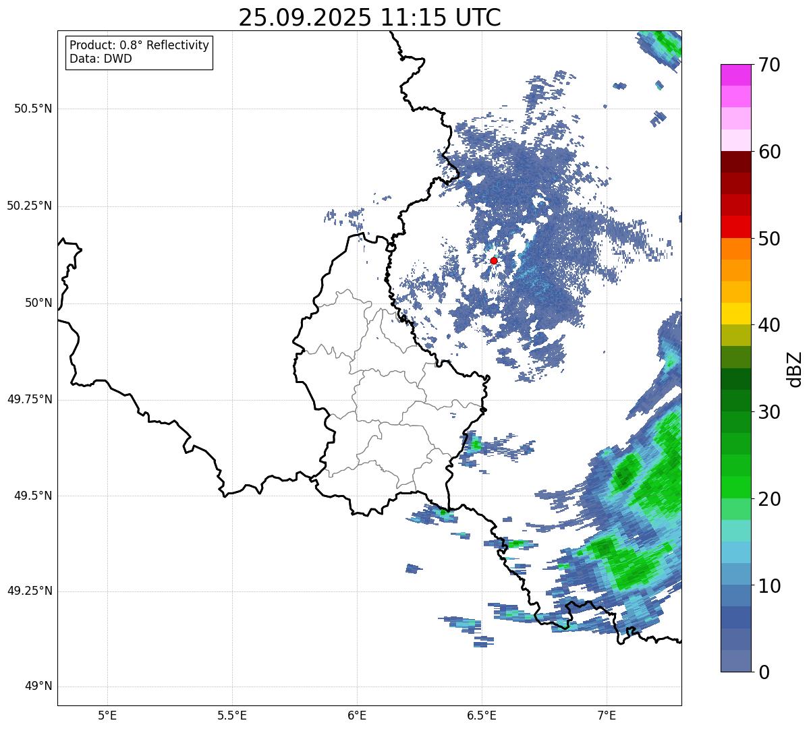The width and height of the screenshot is (811, 729).
Task: Click the 10 colorbar tick value
Action: 768,585
